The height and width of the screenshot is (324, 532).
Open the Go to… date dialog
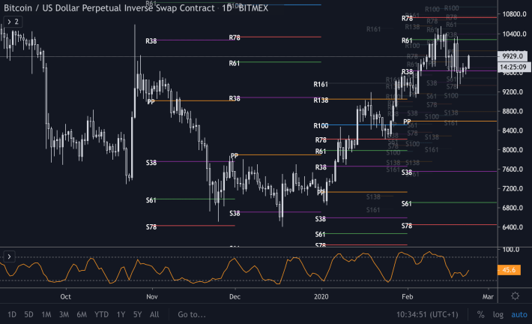point(192,314)
